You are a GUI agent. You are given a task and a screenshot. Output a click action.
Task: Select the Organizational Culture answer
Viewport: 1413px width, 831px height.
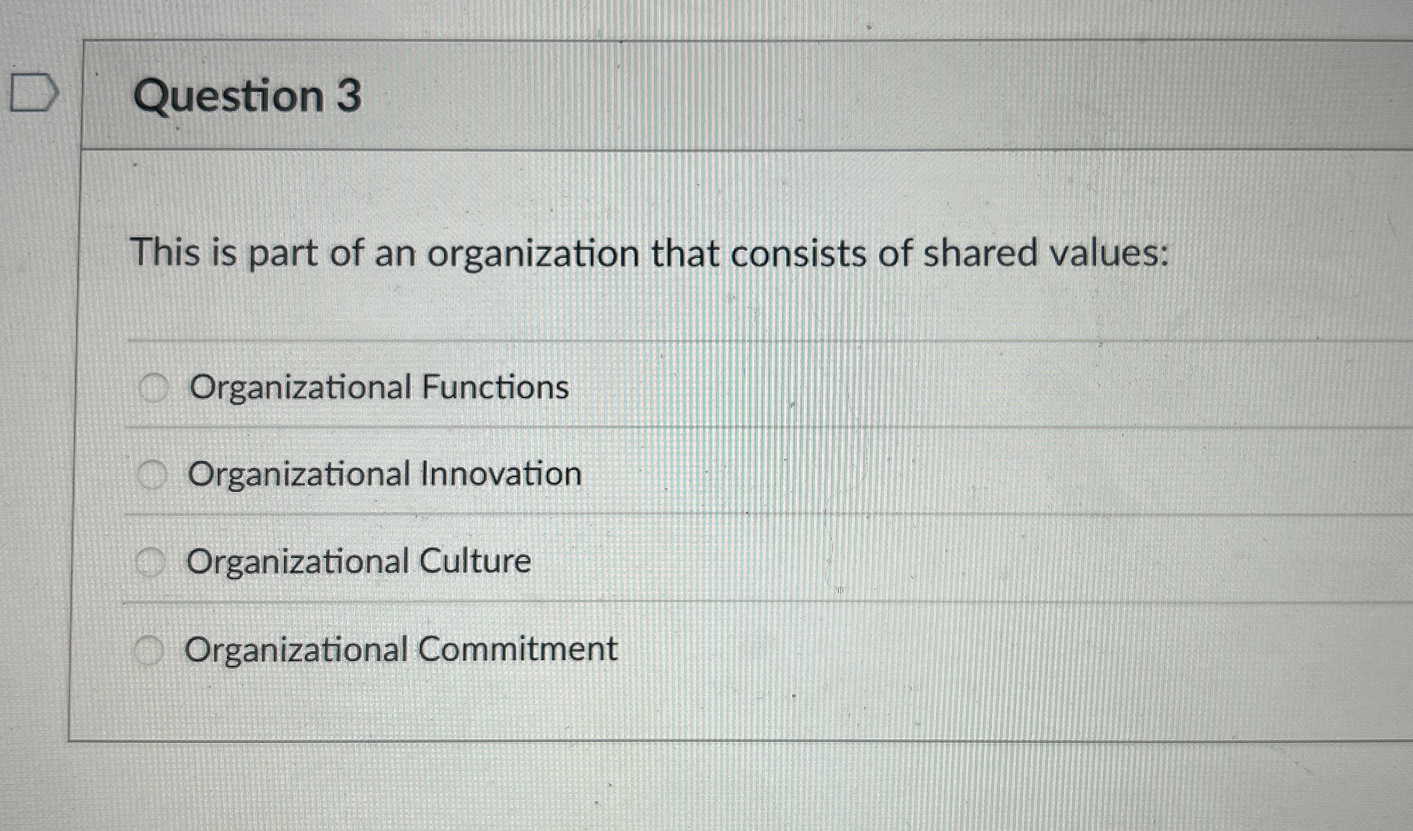(x=152, y=562)
